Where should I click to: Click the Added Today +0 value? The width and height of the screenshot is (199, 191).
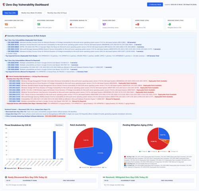click(137, 25)
